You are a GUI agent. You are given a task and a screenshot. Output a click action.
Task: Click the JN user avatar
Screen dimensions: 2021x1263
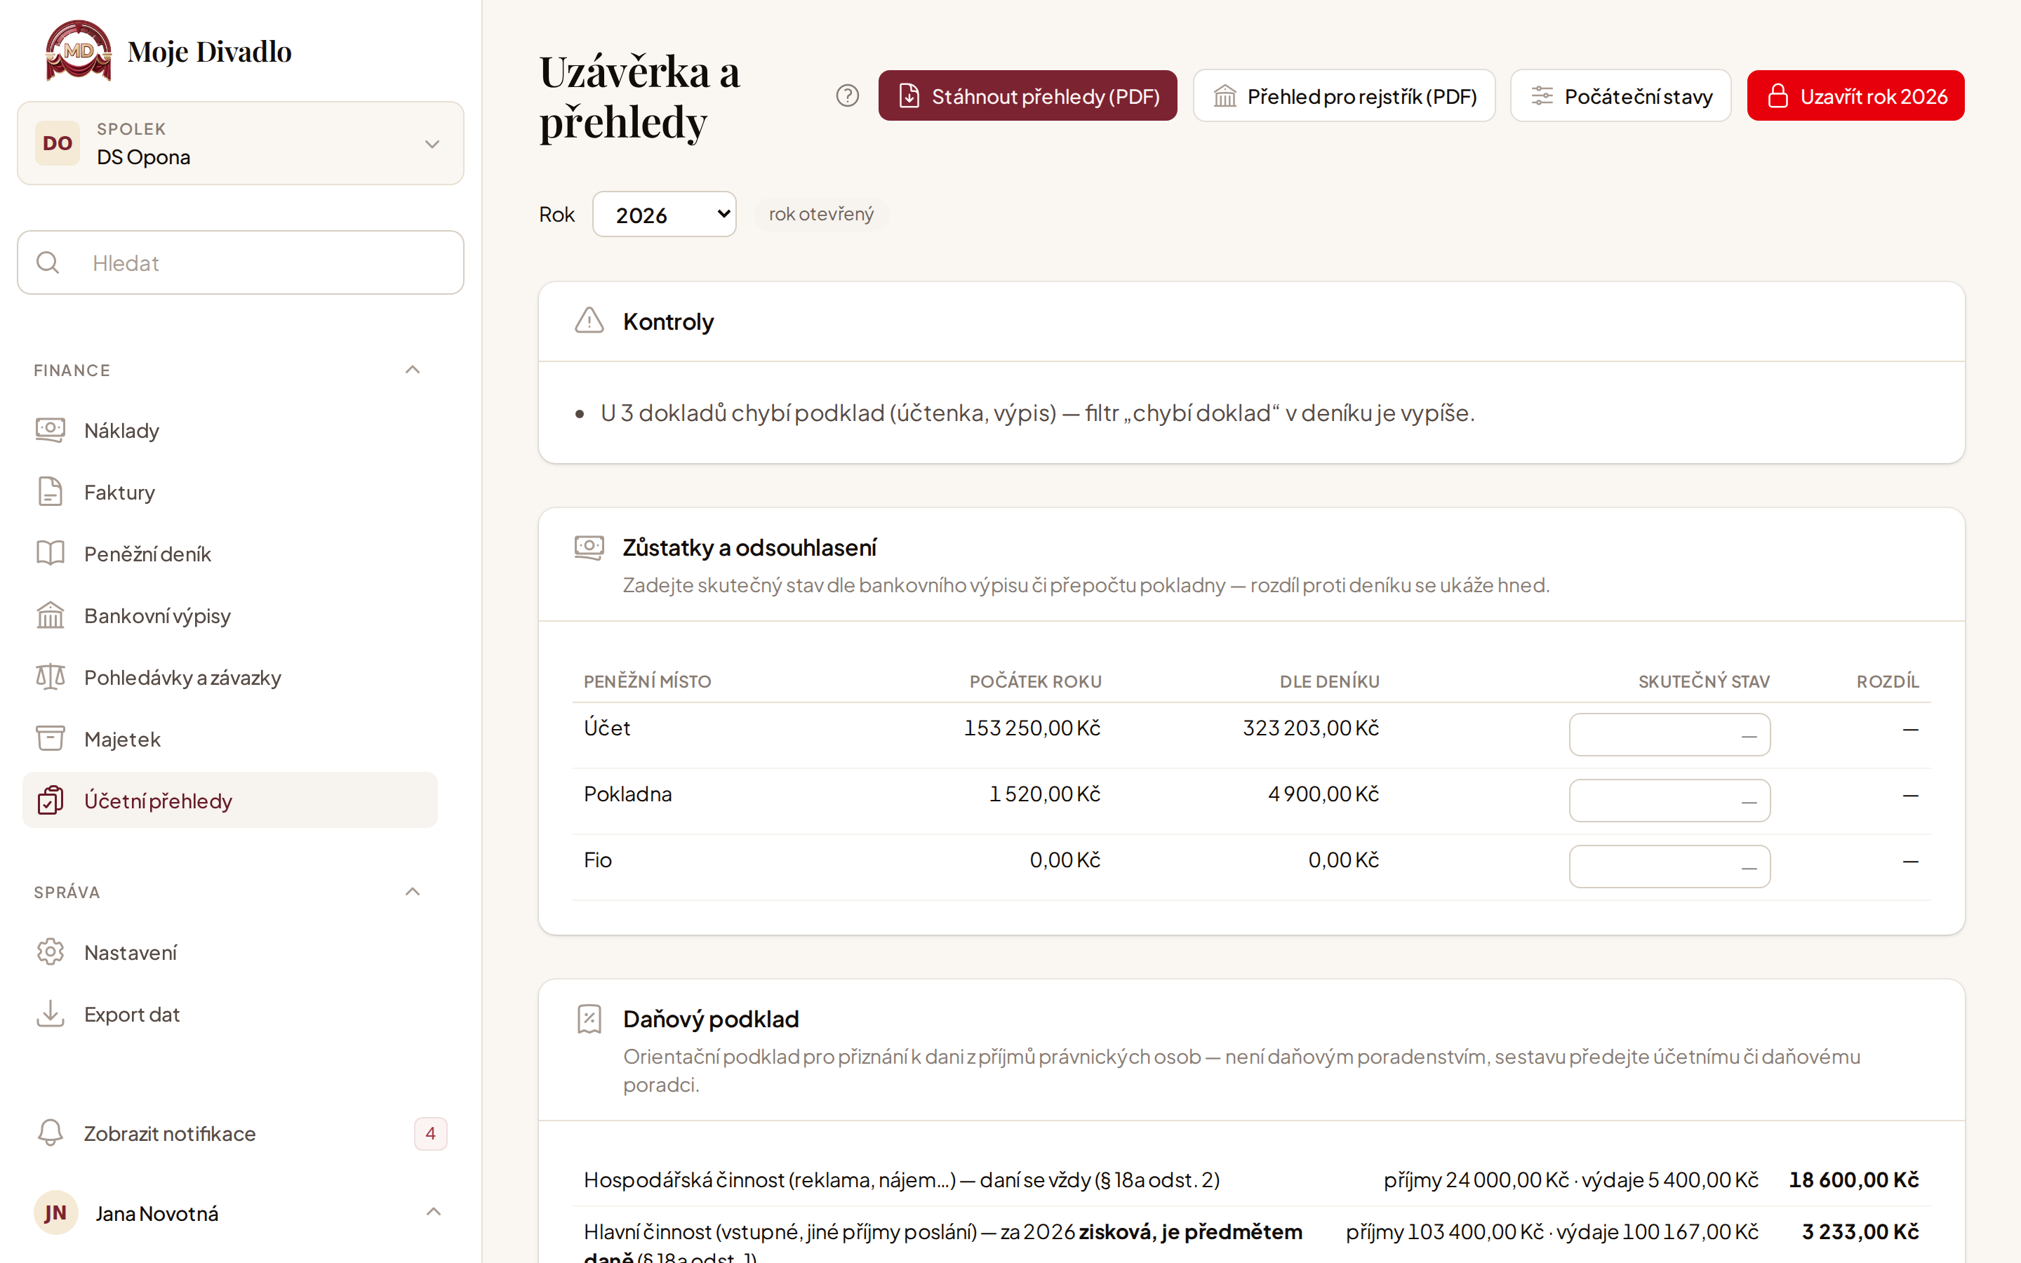coord(55,1213)
